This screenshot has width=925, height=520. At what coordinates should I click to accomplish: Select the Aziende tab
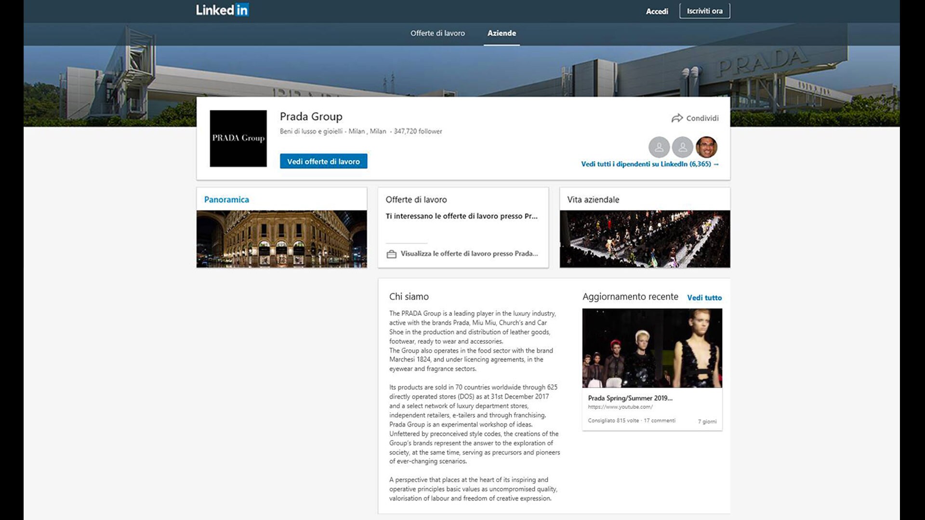click(502, 33)
